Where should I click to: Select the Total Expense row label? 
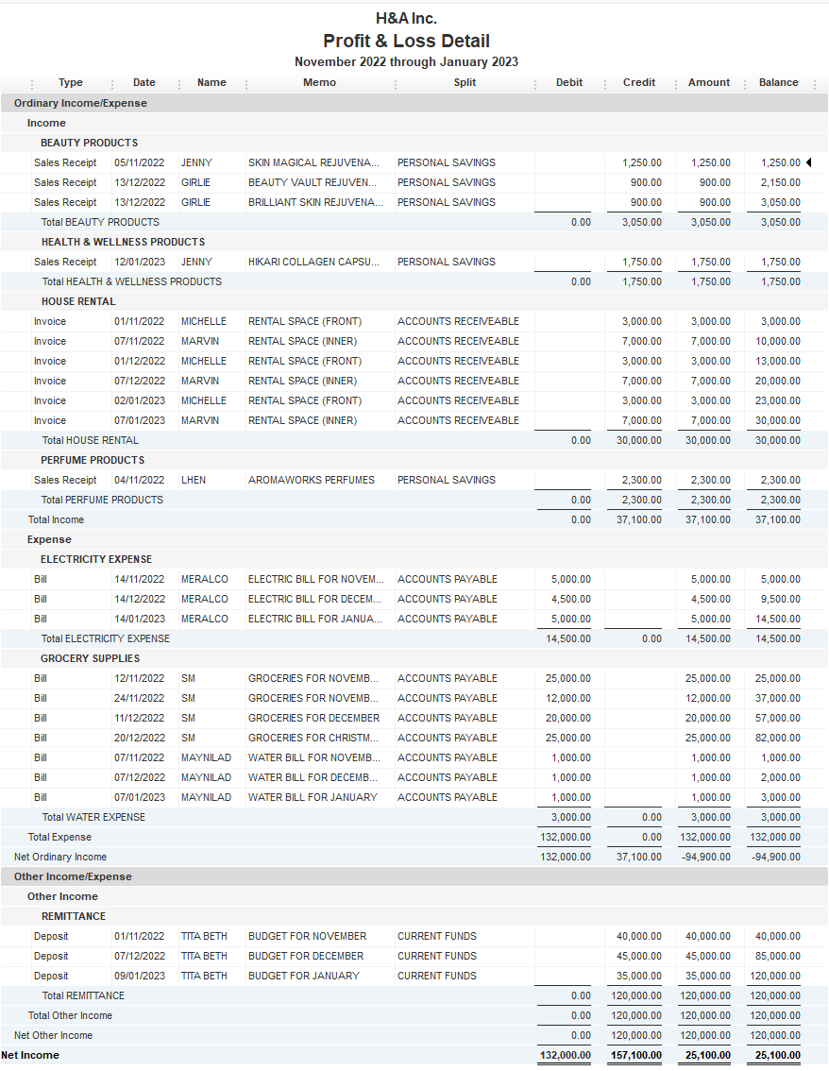pos(59,836)
